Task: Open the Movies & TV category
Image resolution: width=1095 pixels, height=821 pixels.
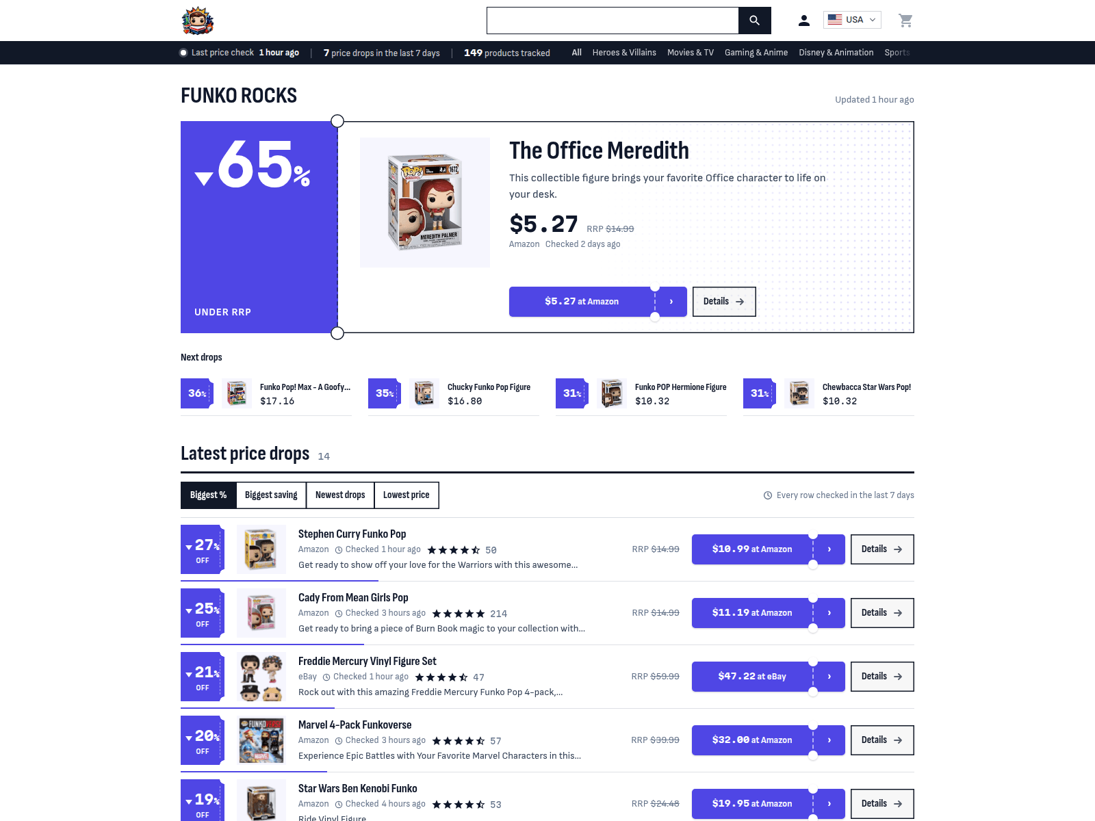Action: 691,53
